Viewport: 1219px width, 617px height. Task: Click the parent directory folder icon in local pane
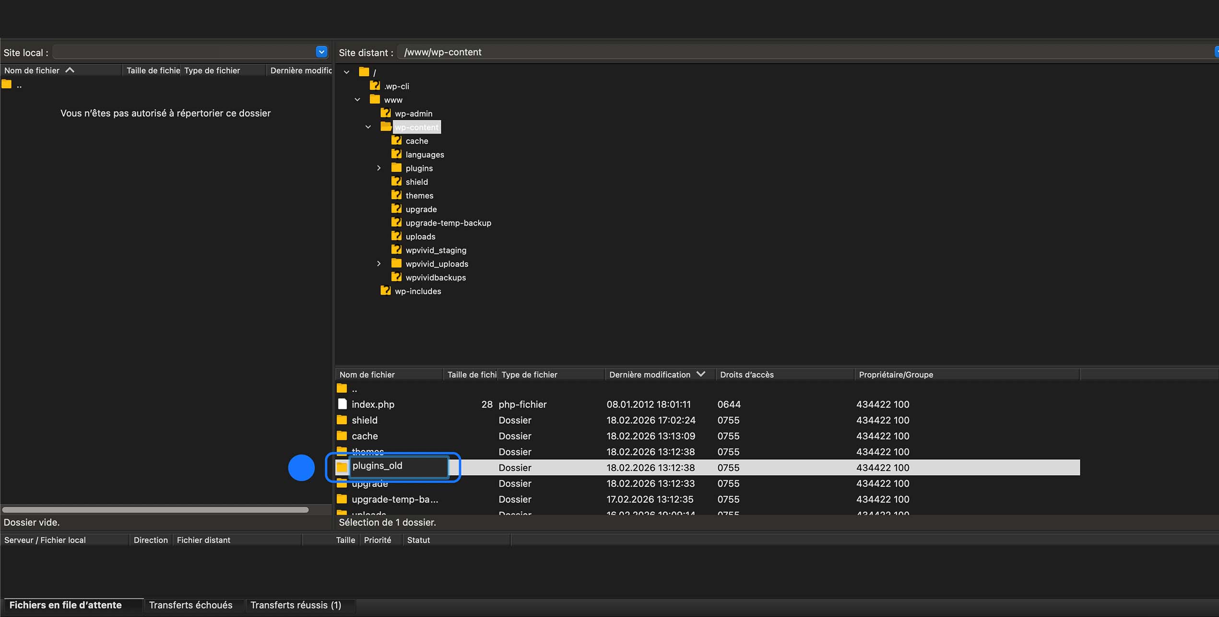click(7, 85)
